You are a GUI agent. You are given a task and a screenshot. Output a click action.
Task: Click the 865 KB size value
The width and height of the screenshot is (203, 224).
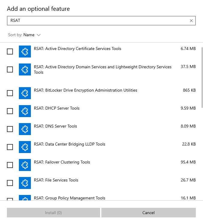click(x=189, y=90)
